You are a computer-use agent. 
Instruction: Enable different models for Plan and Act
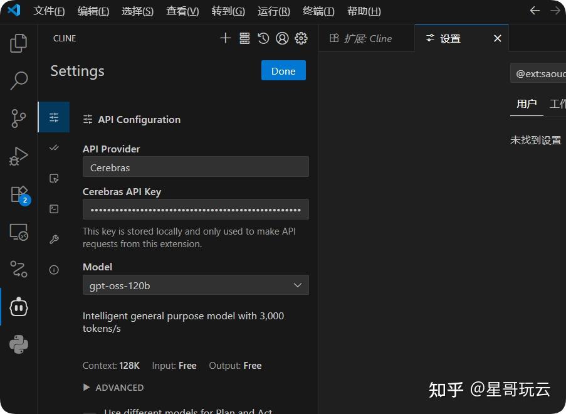(90, 411)
